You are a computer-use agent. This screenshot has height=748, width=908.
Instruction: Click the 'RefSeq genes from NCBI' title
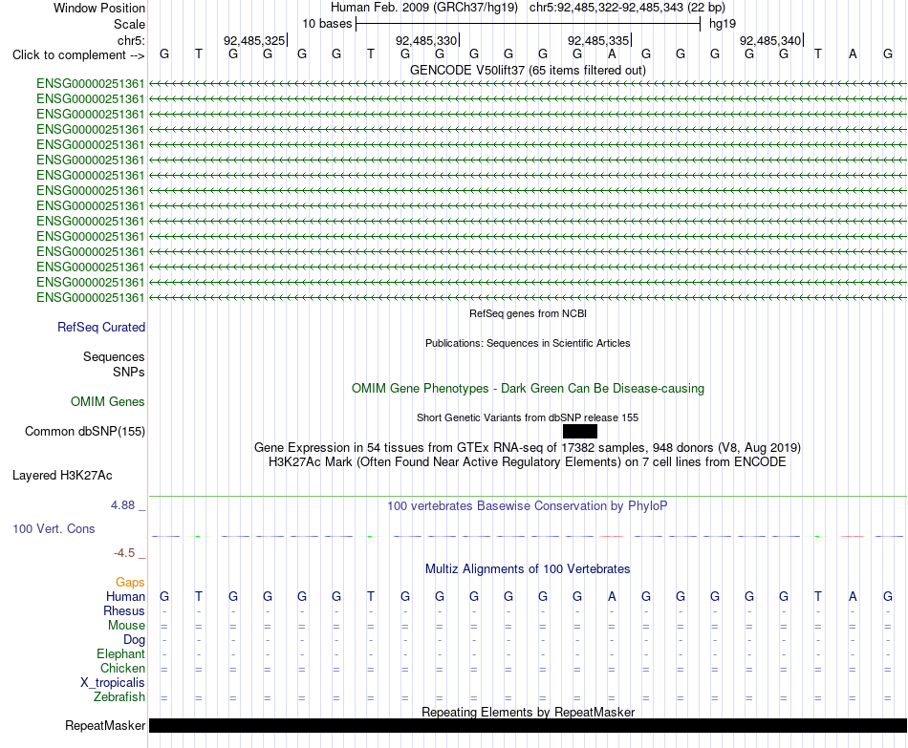click(528, 313)
